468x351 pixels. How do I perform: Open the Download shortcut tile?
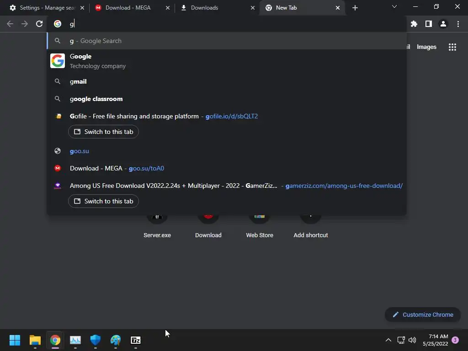pos(208,227)
